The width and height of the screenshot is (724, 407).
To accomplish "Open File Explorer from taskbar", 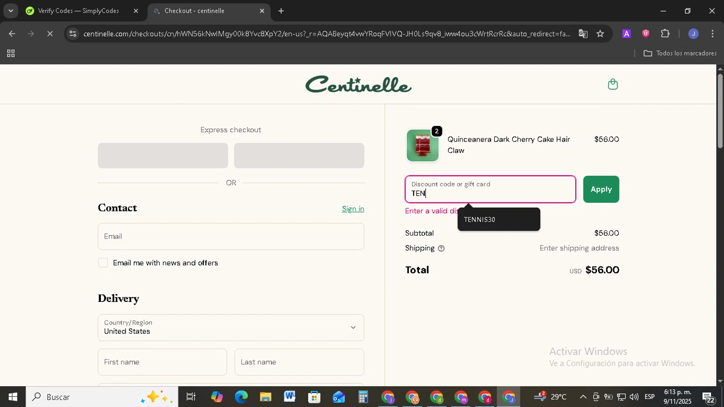I will click(265, 397).
